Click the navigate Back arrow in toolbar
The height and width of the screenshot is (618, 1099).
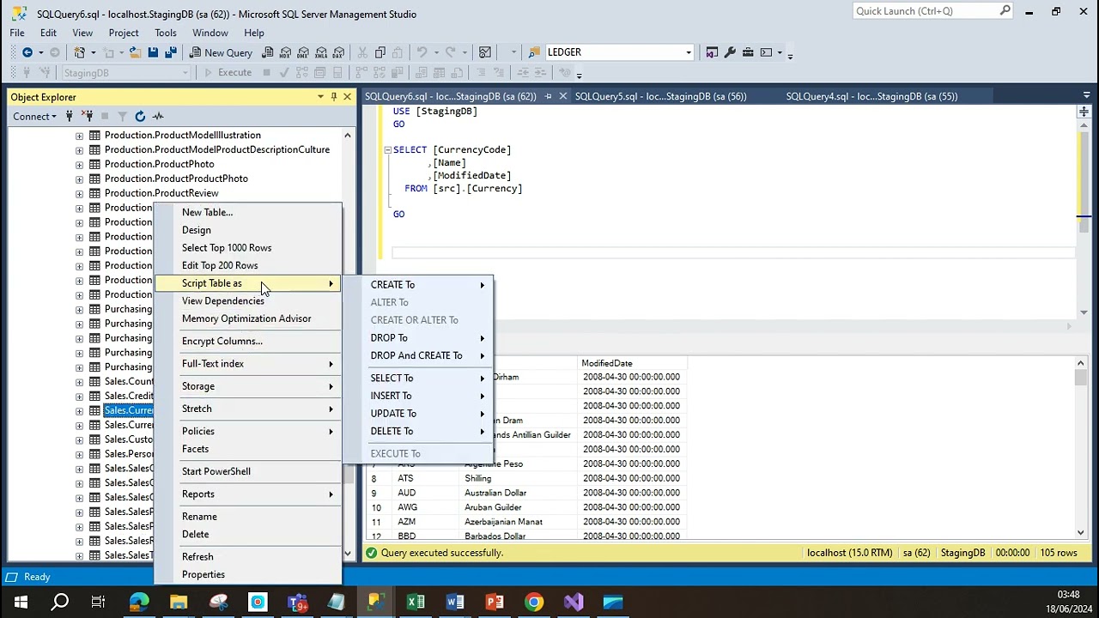point(27,52)
